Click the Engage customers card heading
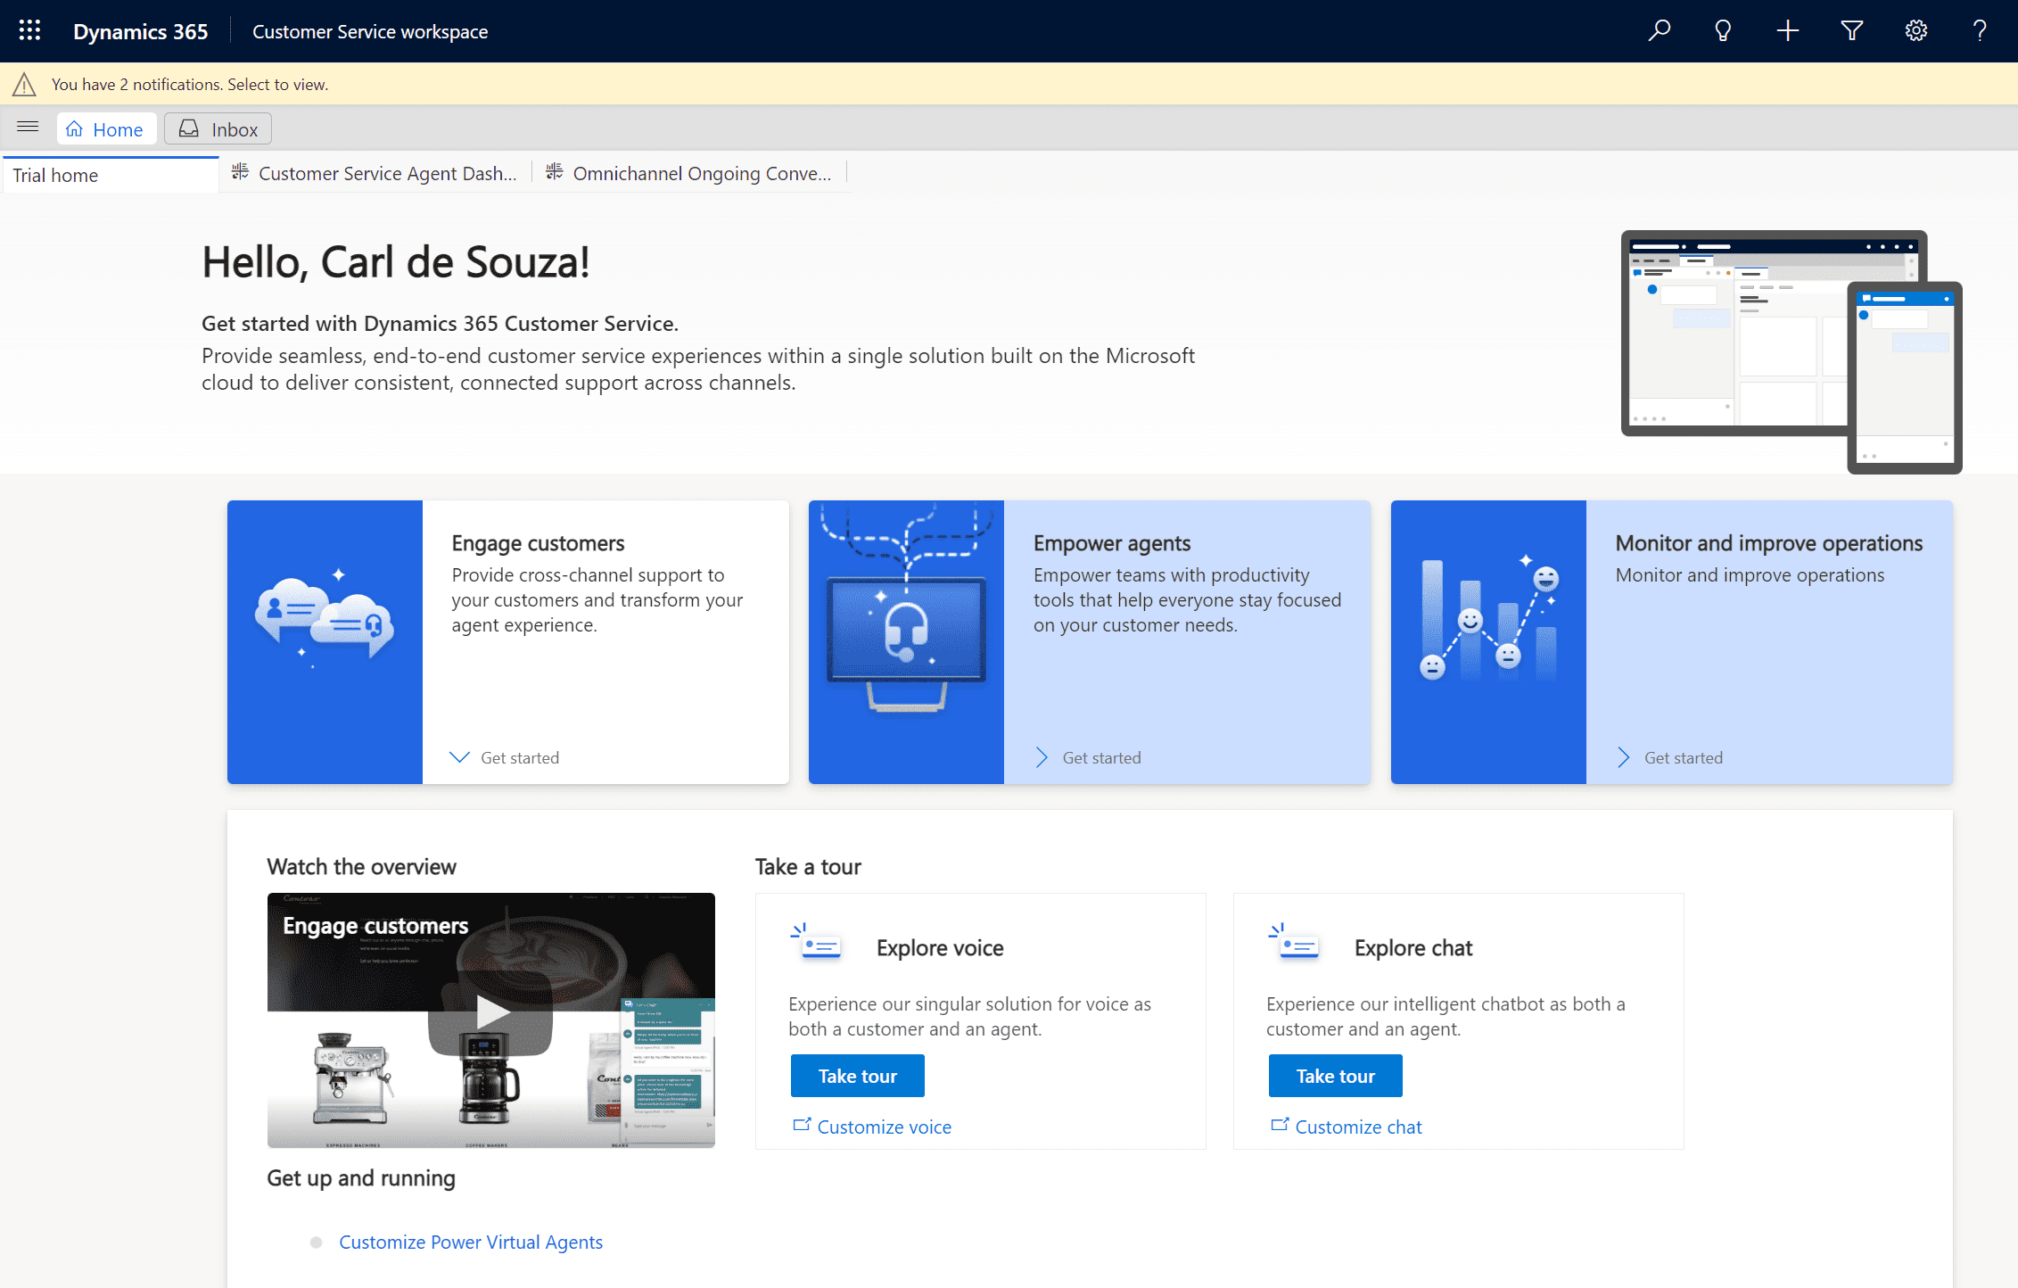 click(538, 543)
